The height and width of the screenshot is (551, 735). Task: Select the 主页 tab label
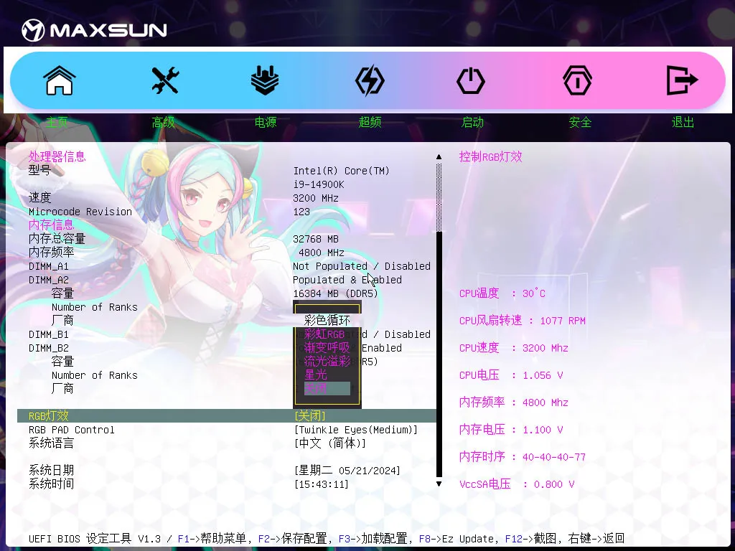click(x=57, y=122)
